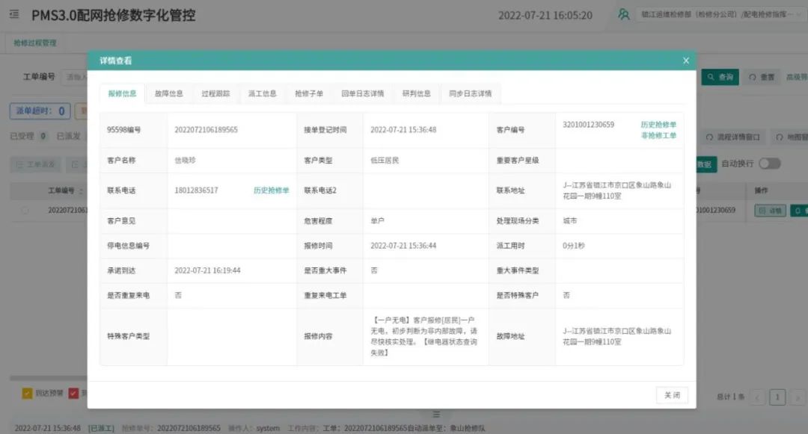Click the user avatar icon in the header
808x434 pixels.
coord(623,15)
